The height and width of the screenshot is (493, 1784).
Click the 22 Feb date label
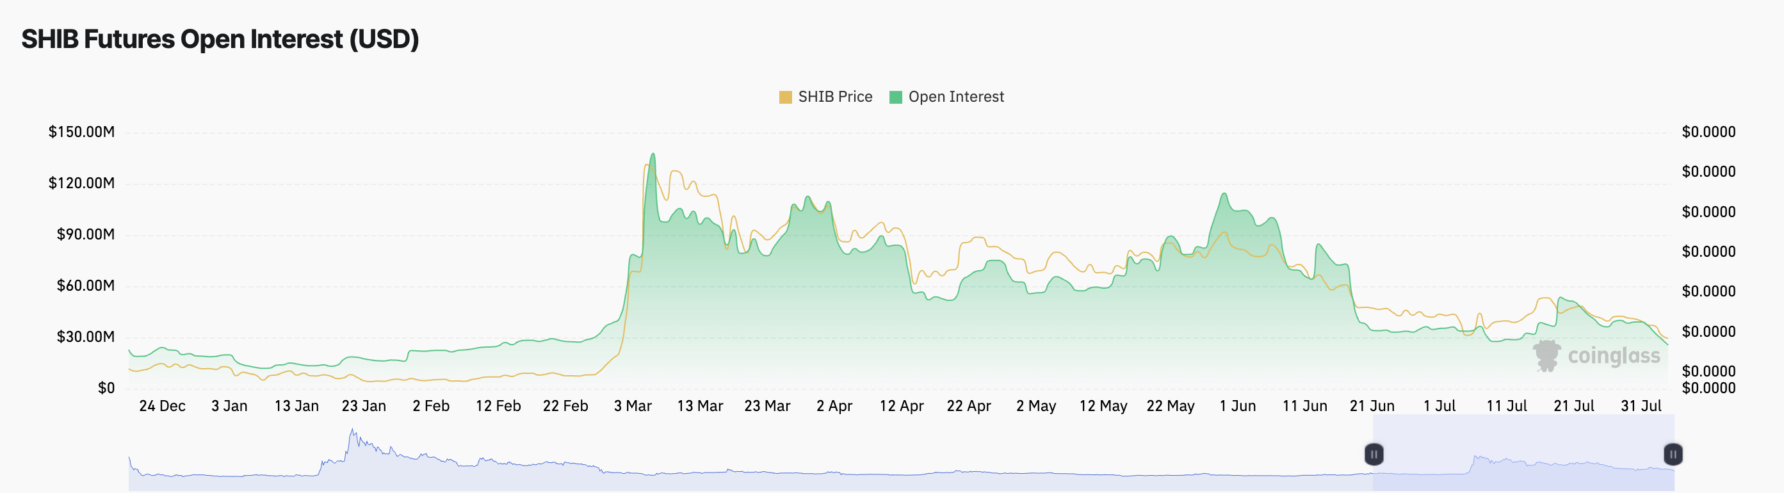565,406
